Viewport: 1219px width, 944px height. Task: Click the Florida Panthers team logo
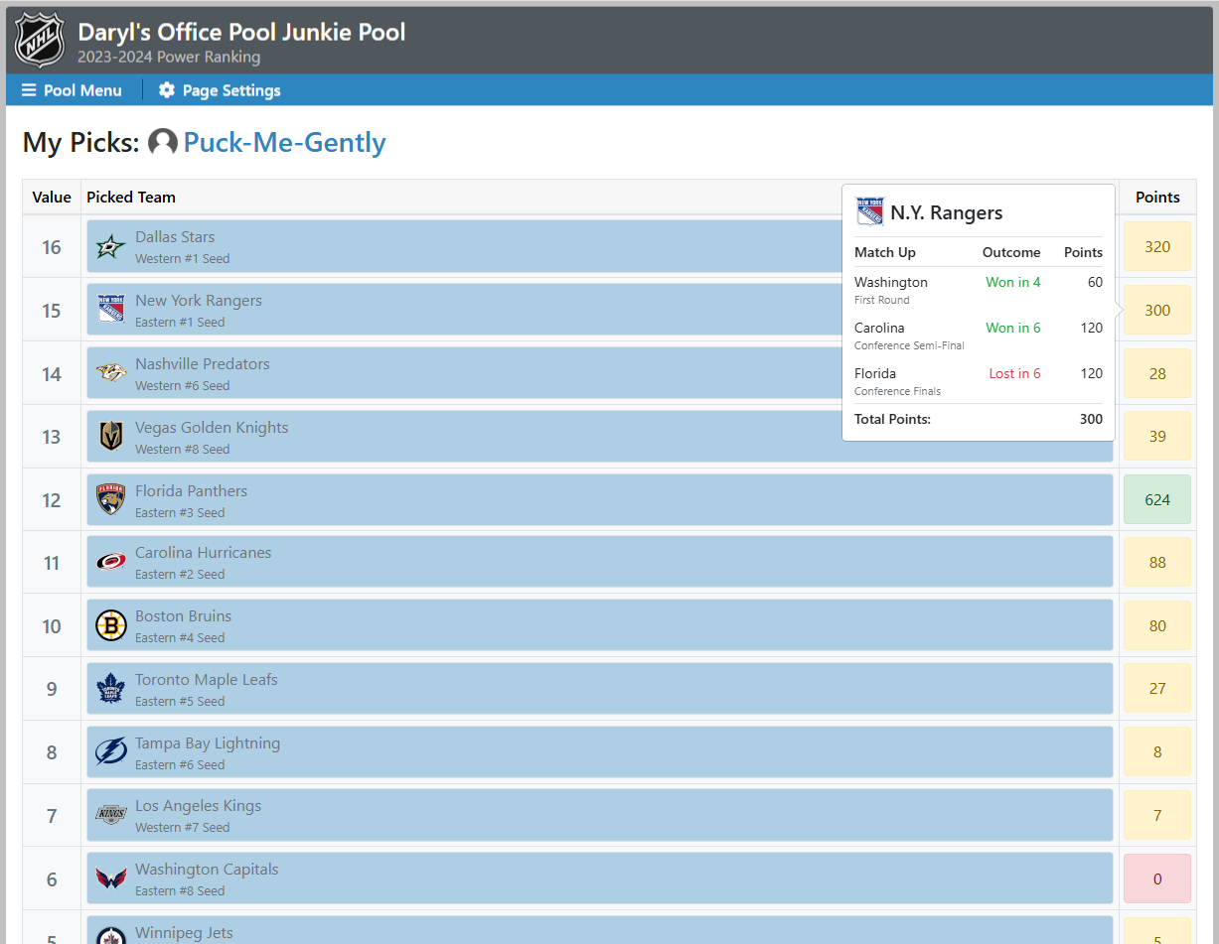pos(111,500)
